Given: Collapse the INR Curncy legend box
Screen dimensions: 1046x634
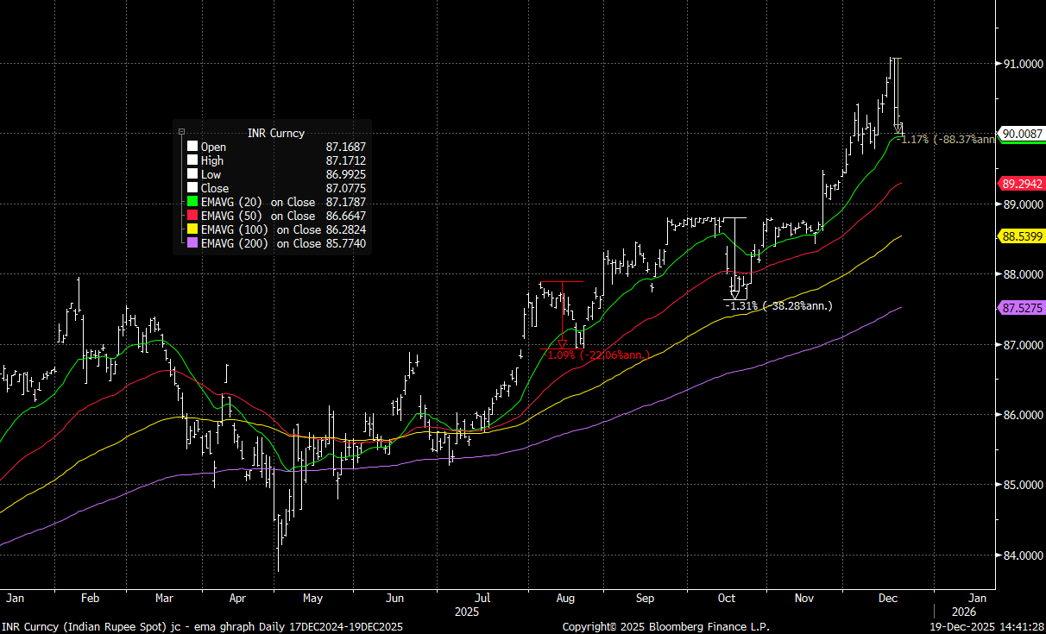Looking at the screenshot, I should coord(181,132).
